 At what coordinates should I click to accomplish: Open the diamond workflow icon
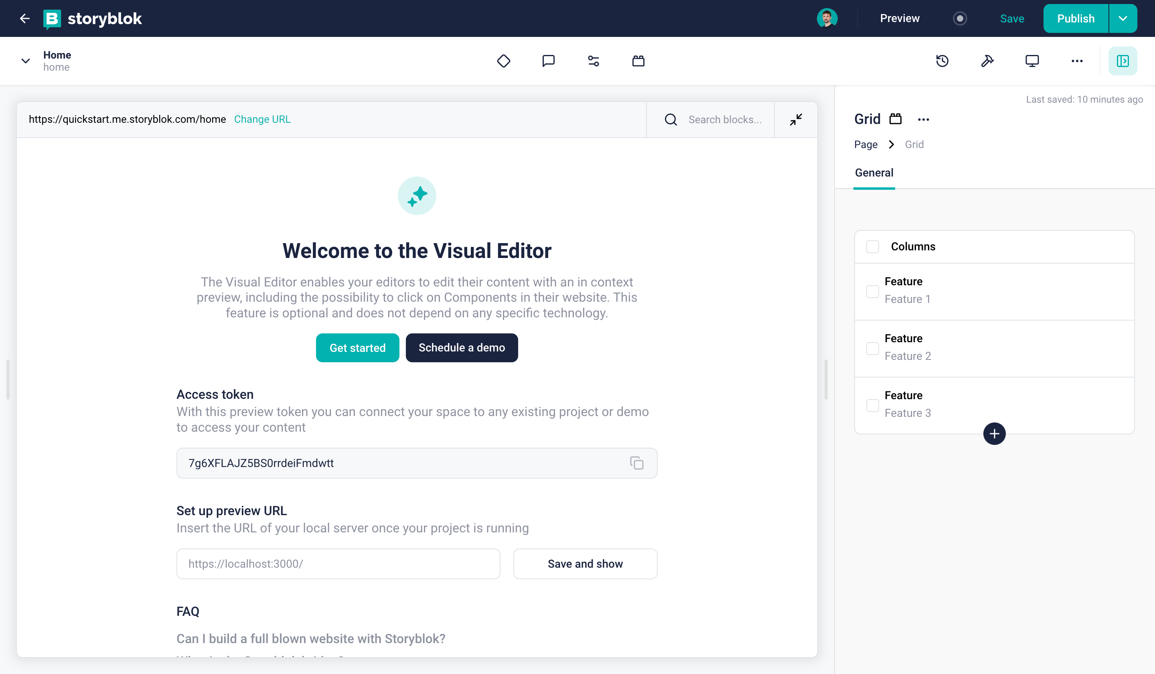[503, 61]
